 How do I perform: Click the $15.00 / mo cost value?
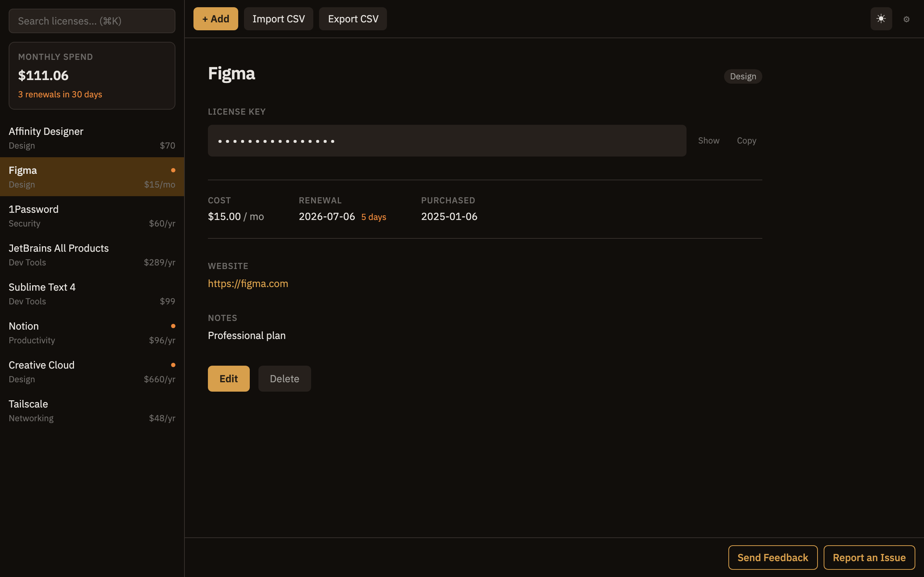click(x=236, y=216)
